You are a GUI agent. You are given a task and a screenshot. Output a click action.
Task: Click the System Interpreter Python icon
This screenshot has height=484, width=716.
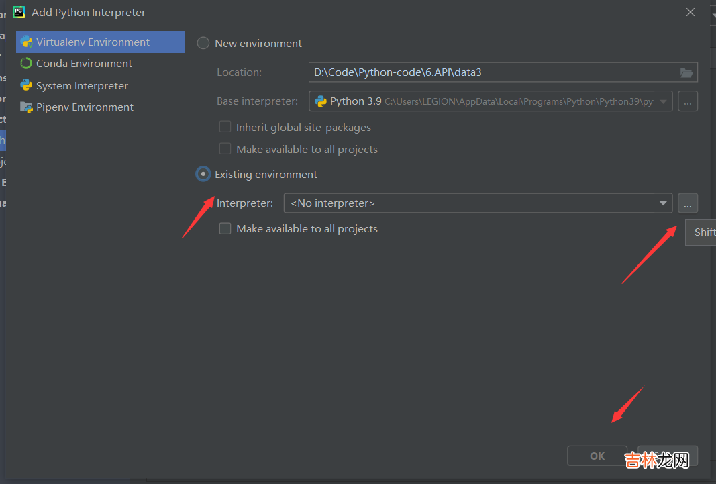[26, 85]
